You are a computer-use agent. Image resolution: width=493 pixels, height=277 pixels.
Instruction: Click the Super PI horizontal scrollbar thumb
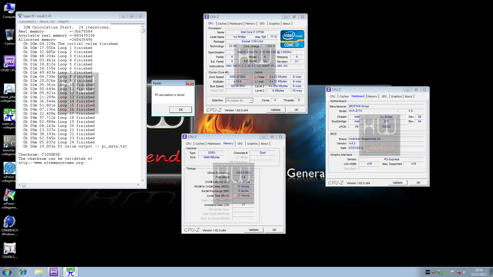24,185
